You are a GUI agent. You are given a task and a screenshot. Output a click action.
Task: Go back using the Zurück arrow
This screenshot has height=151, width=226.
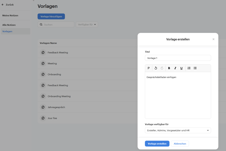coord(3,5)
